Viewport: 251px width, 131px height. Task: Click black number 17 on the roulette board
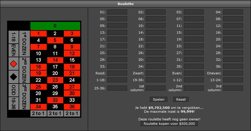pos(55,66)
